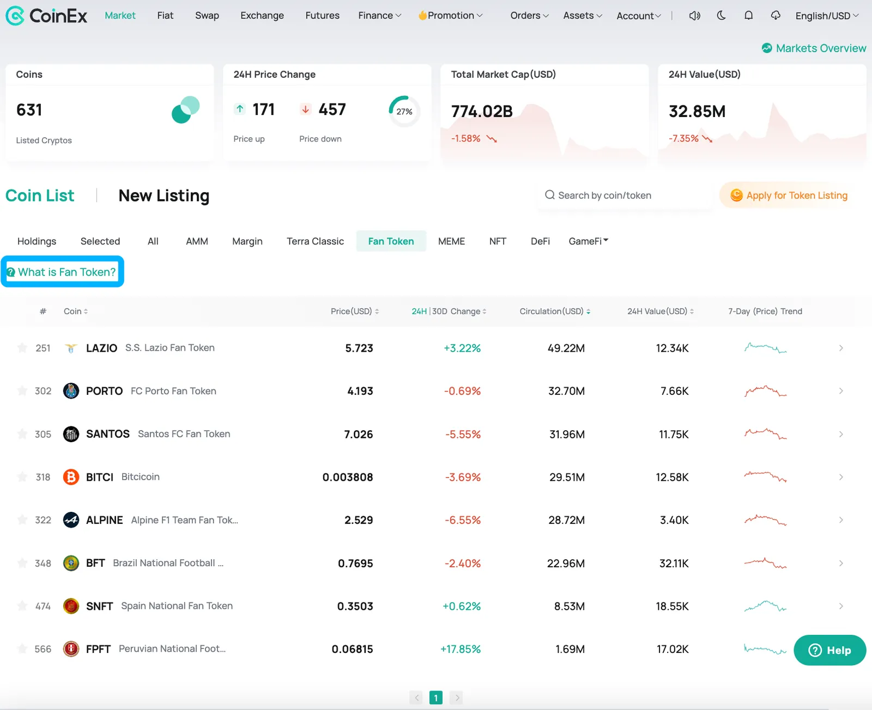Favorite SANTOS with the star
This screenshot has width=872, height=710.
click(x=22, y=433)
